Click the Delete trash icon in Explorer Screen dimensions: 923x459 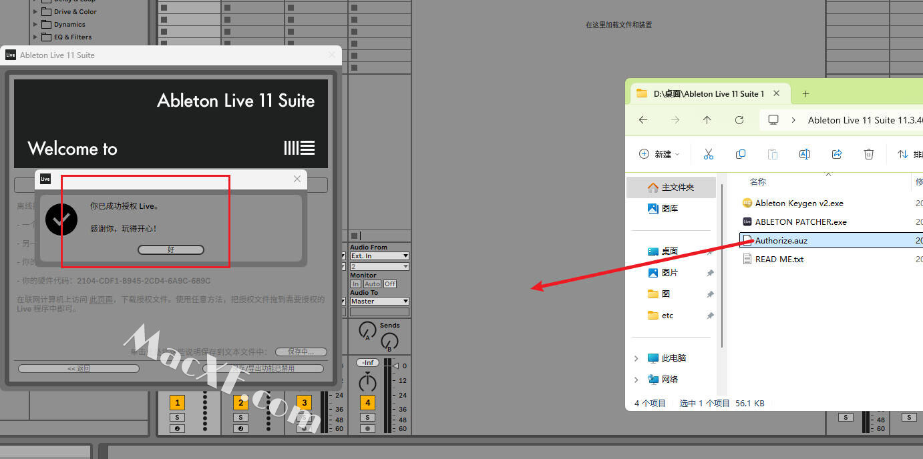coord(869,154)
